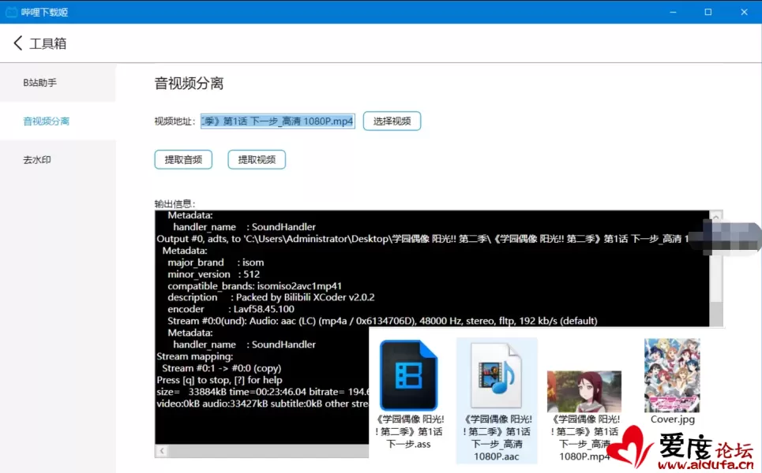Click the 1080P.aac file name label
This screenshot has height=473, width=762.
[x=497, y=438]
